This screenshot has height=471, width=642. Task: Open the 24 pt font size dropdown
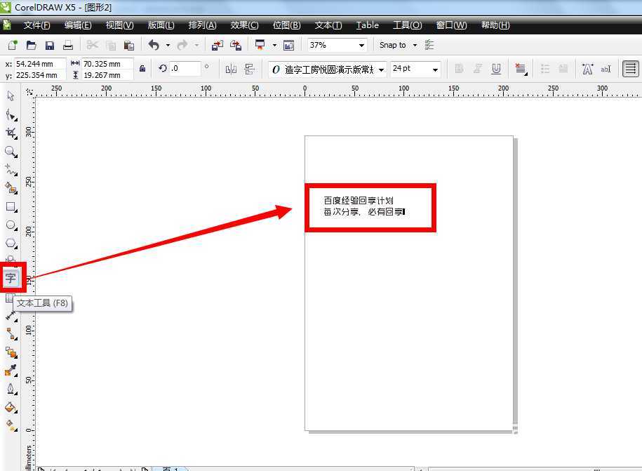coord(435,69)
